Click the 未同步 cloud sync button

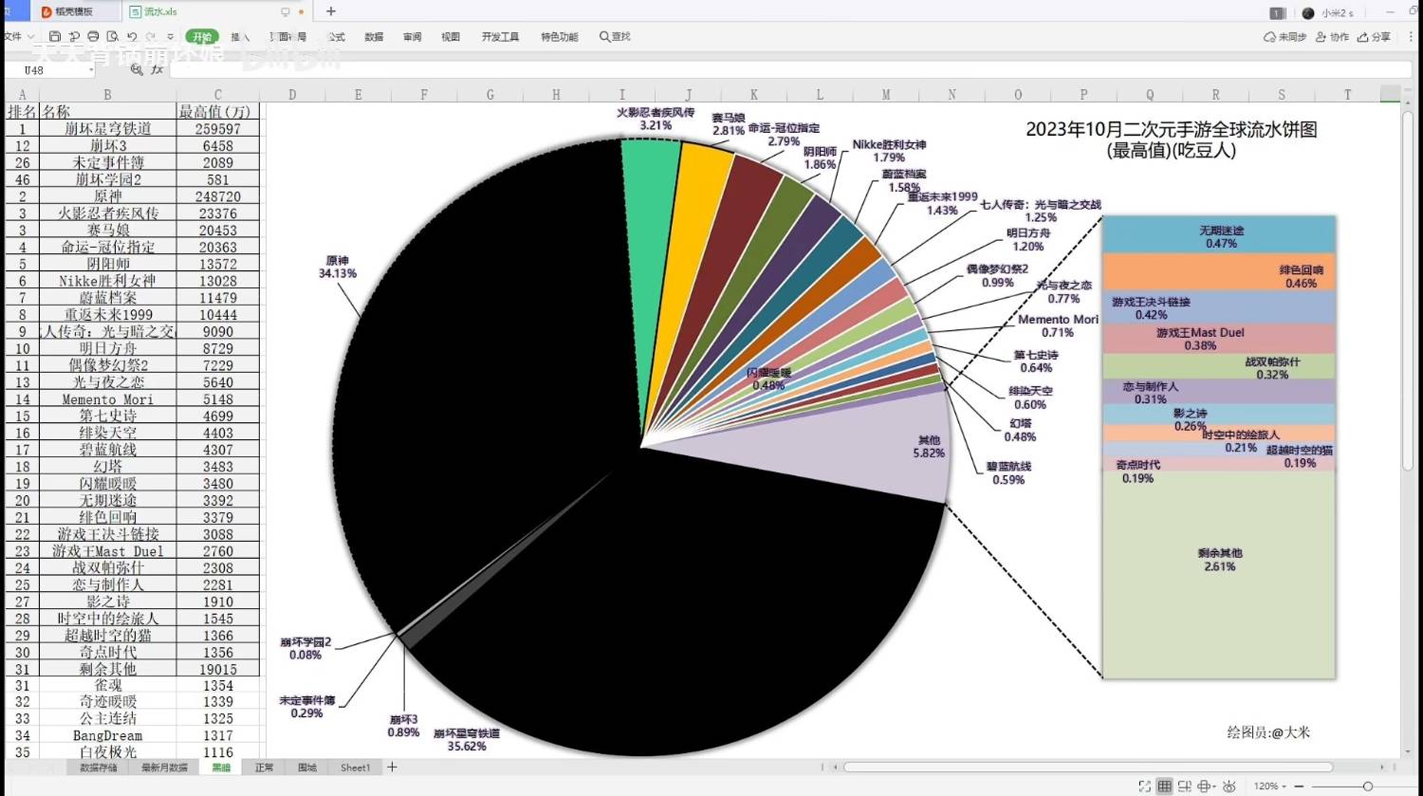click(x=1285, y=37)
